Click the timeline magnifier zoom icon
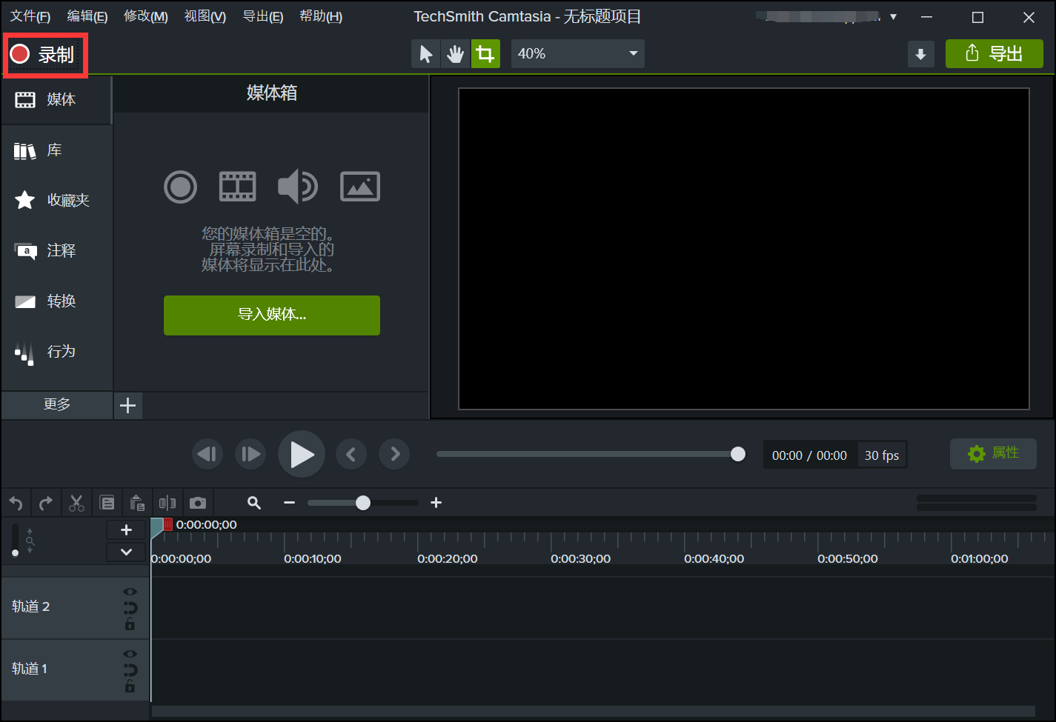 click(x=254, y=503)
